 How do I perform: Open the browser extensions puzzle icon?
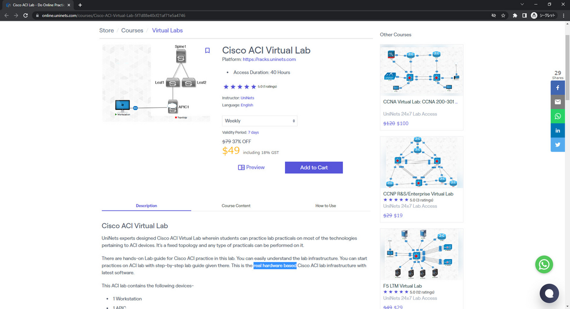514,15
